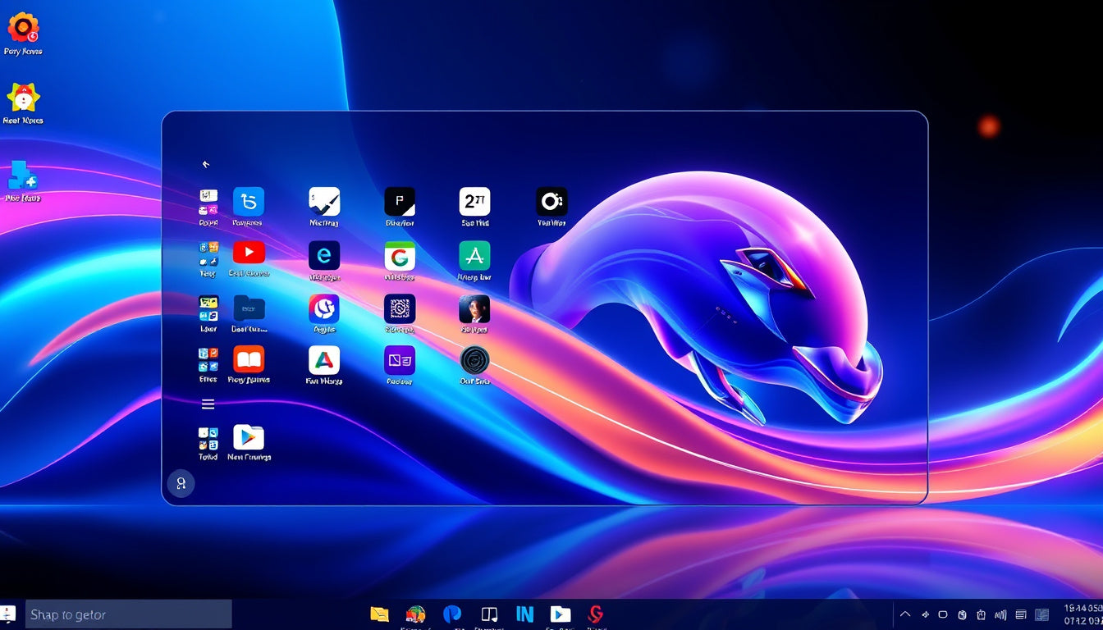Open the volume slider from the system tray

(1000, 614)
